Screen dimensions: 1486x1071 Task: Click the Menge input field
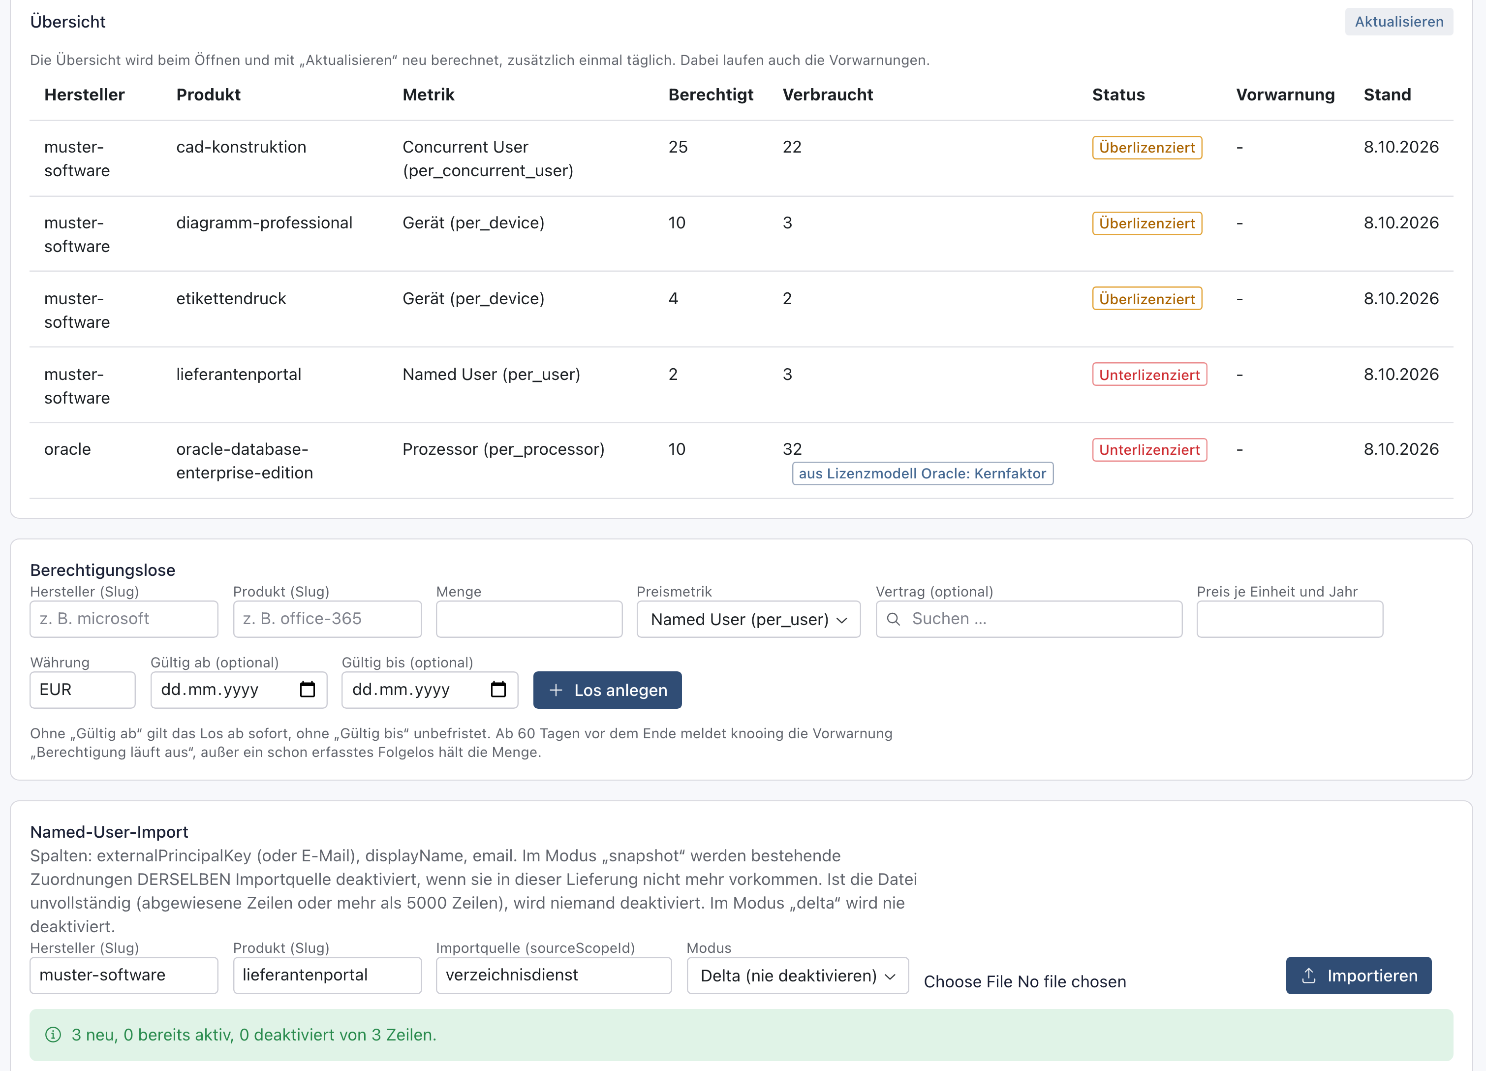[x=529, y=619]
